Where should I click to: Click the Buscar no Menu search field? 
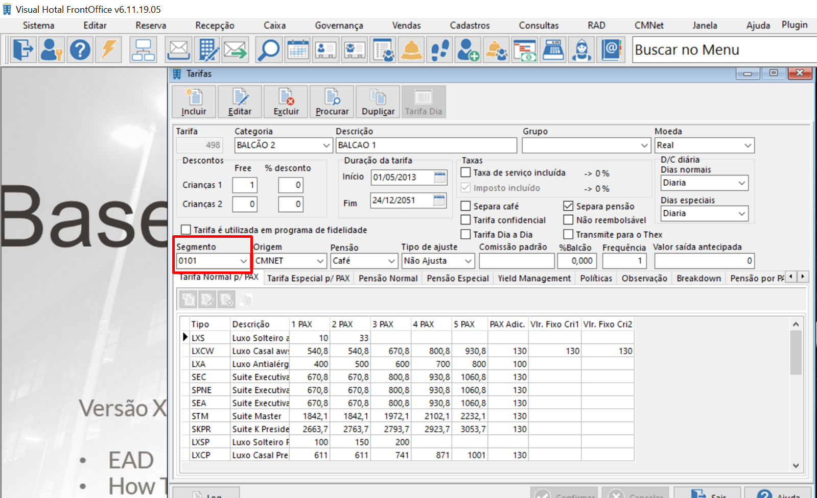pos(724,50)
